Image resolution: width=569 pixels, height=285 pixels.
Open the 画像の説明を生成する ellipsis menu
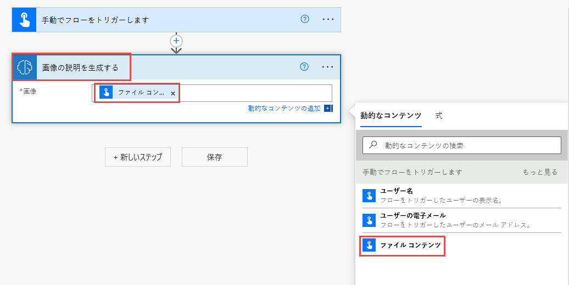click(328, 67)
